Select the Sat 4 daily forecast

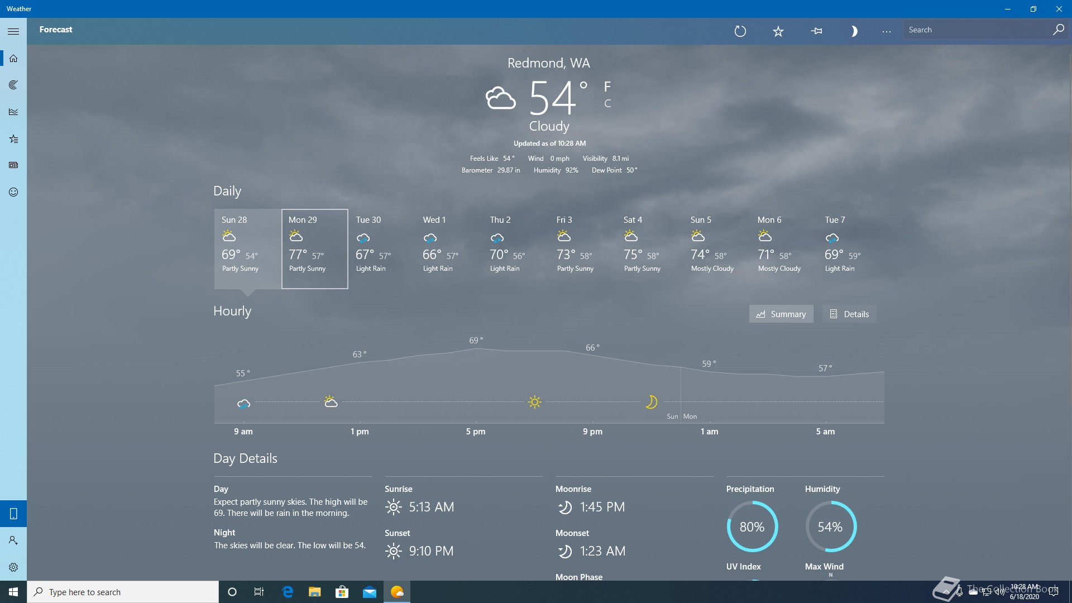click(x=650, y=249)
